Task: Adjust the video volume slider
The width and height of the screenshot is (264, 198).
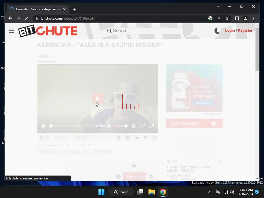Action: pos(121,126)
